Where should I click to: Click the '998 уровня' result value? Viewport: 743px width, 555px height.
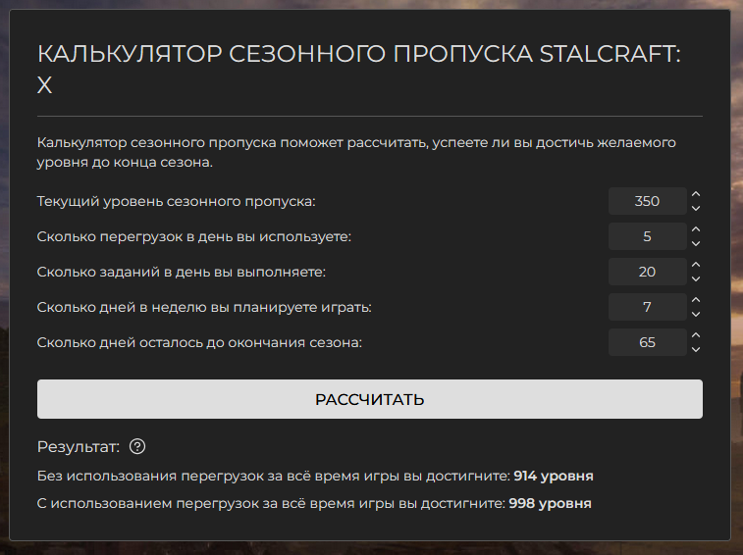pyautogui.click(x=551, y=503)
